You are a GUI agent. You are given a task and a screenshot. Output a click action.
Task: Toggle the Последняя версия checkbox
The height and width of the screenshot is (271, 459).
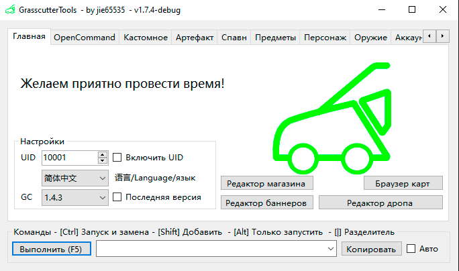point(117,197)
